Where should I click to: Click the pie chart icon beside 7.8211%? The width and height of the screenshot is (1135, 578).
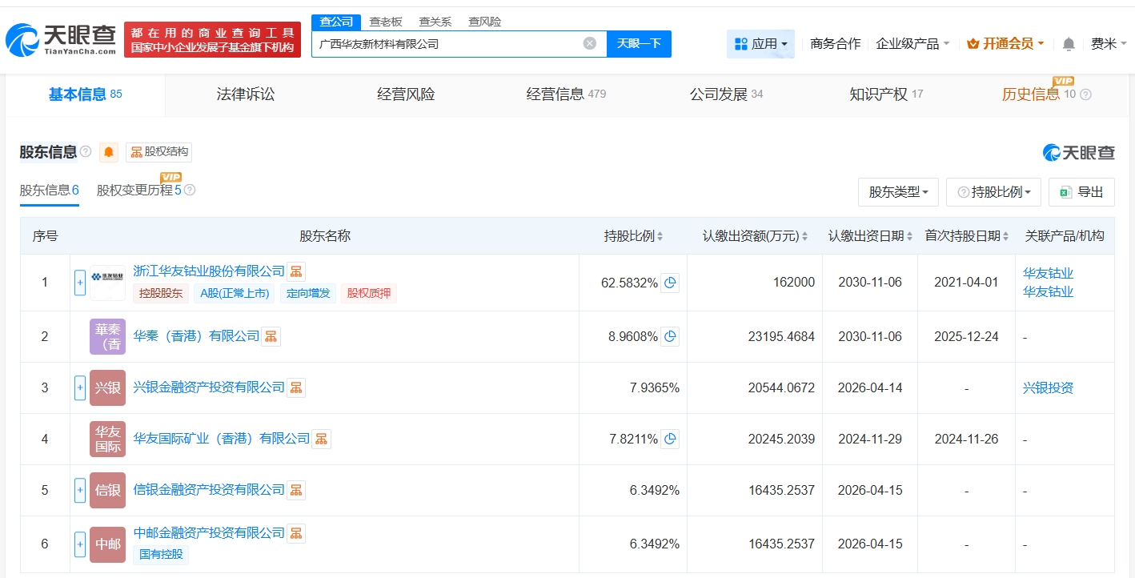(x=671, y=439)
